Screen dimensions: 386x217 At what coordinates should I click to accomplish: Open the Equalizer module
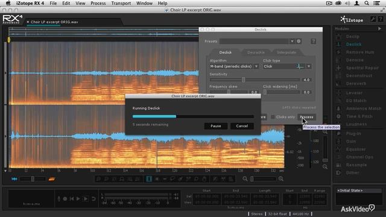tap(356, 149)
